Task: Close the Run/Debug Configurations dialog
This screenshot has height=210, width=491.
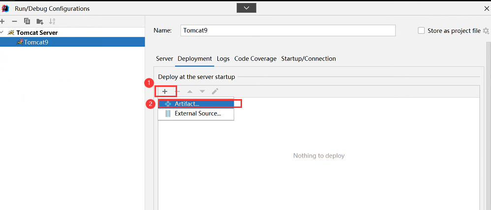Action: click(487, 8)
